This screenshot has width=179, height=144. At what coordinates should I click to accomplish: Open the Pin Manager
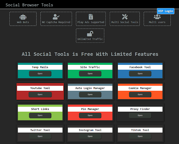click(90, 115)
